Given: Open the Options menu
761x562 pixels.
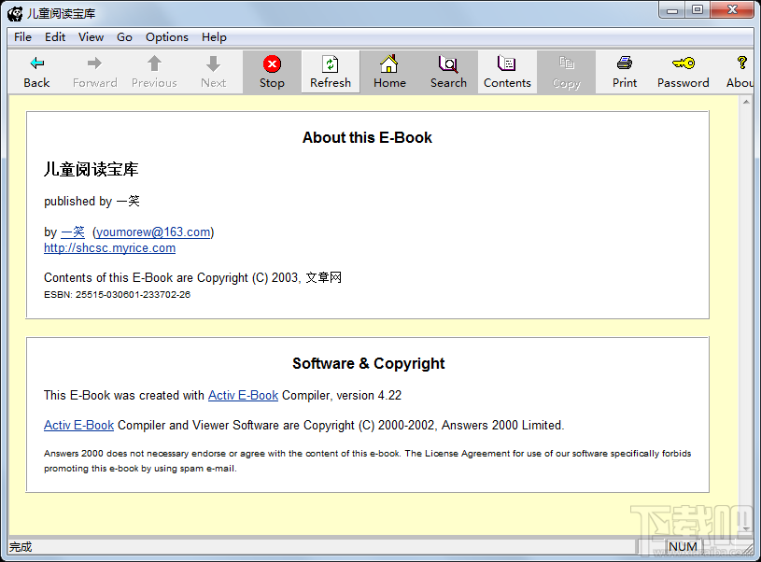Looking at the screenshot, I should click(167, 37).
